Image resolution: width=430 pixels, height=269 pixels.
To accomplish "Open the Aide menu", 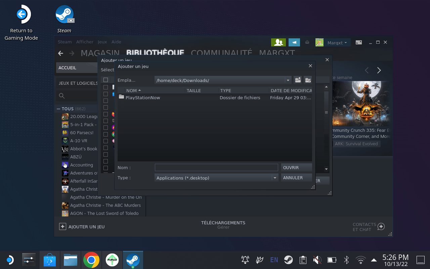I will pos(116,42).
